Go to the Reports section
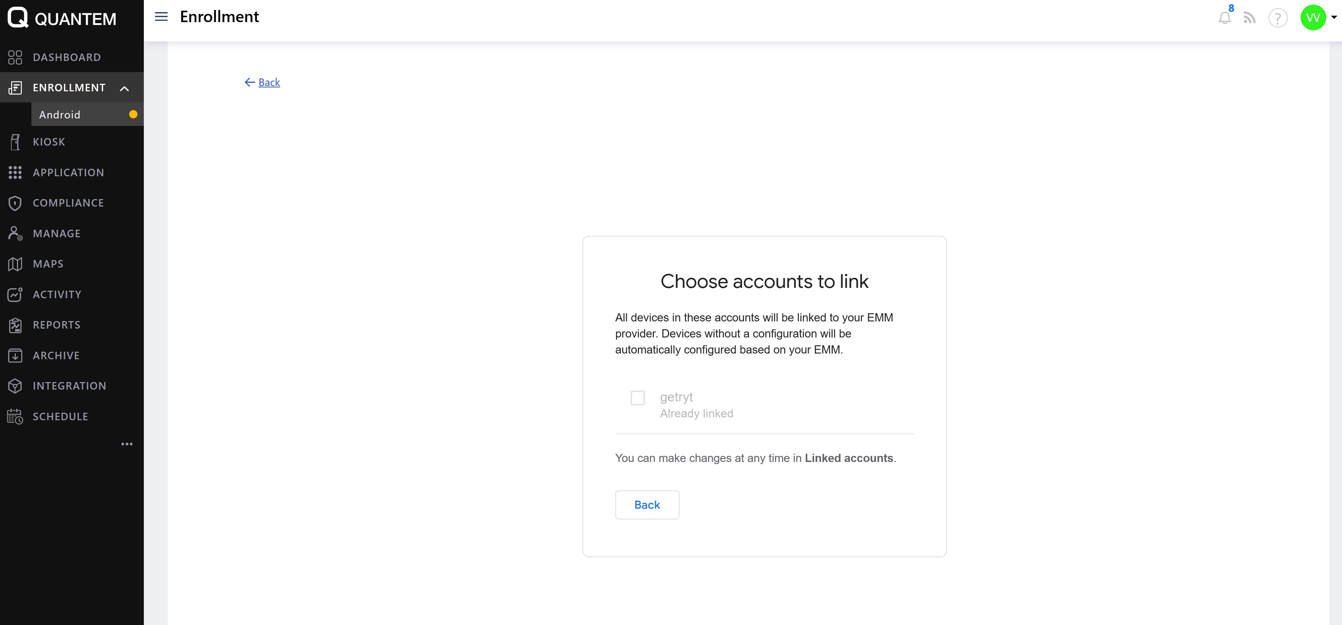The width and height of the screenshot is (1342, 625). pos(57,325)
